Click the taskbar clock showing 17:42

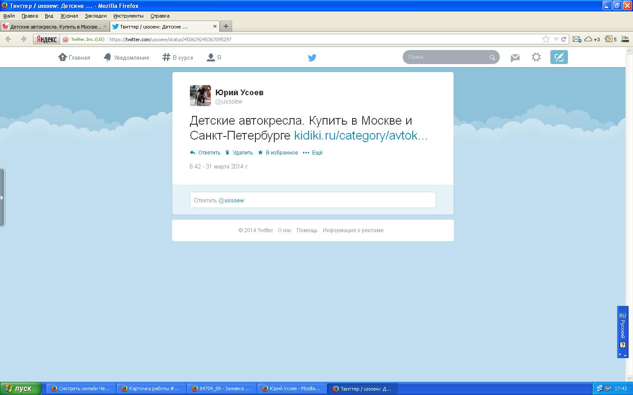point(621,388)
